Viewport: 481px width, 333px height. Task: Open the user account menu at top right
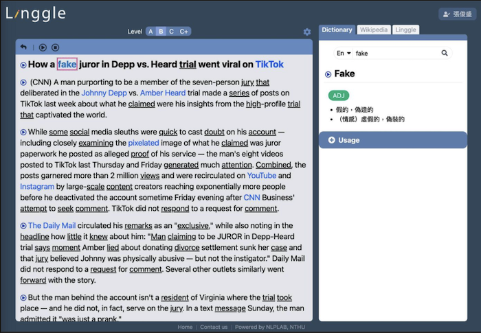coord(457,14)
